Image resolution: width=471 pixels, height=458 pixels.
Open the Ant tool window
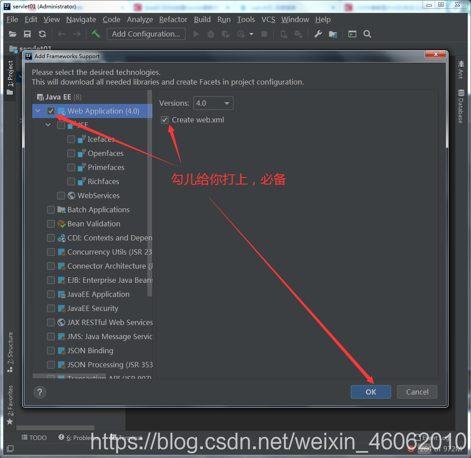click(461, 70)
